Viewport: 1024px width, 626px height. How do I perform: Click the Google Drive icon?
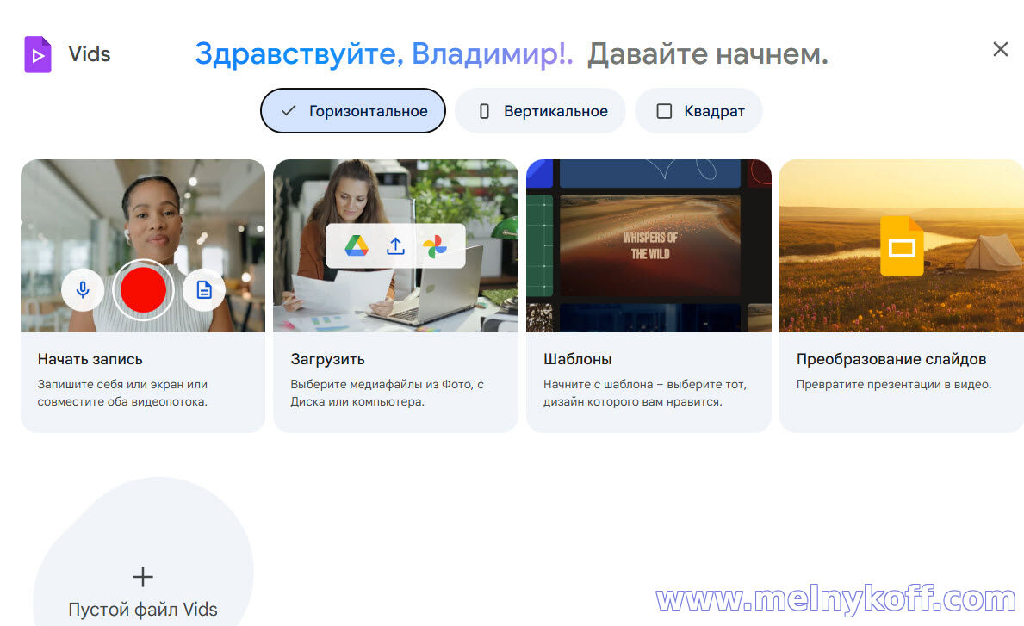(357, 245)
